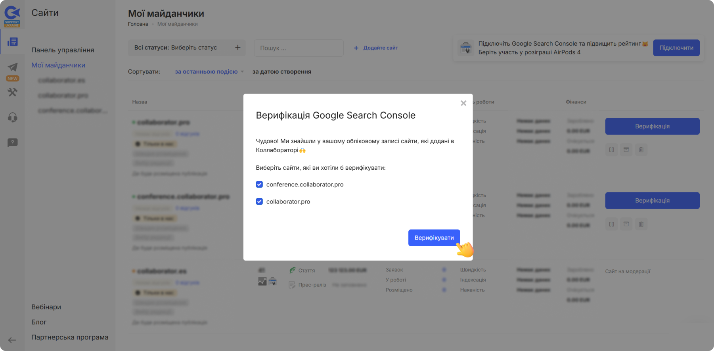Image resolution: width=714 pixels, height=351 pixels.
Task: Select Мої майданчики in sidebar
Action: pos(58,65)
